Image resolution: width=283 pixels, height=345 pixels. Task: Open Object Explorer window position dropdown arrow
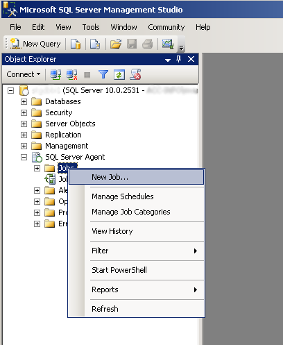click(x=168, y=60)
